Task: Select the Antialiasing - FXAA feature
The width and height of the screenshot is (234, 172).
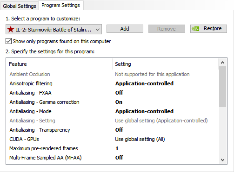Action: 30,93
